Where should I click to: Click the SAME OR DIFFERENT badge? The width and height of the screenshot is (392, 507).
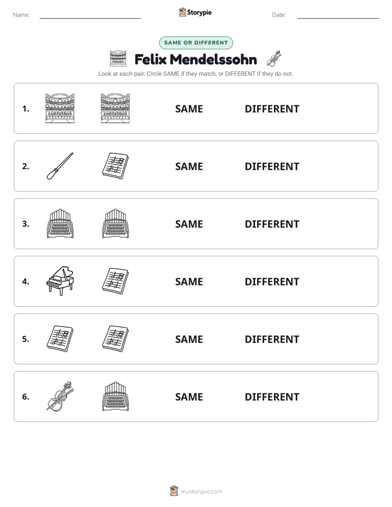click(x=196, y=43)
